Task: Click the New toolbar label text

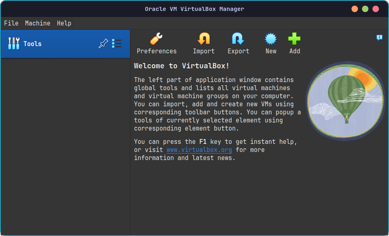Action: (x=271, y=51)
